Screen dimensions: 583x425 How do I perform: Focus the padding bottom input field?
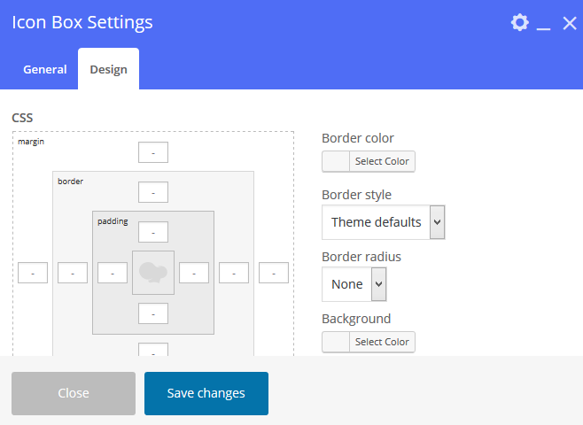point(153,313)
